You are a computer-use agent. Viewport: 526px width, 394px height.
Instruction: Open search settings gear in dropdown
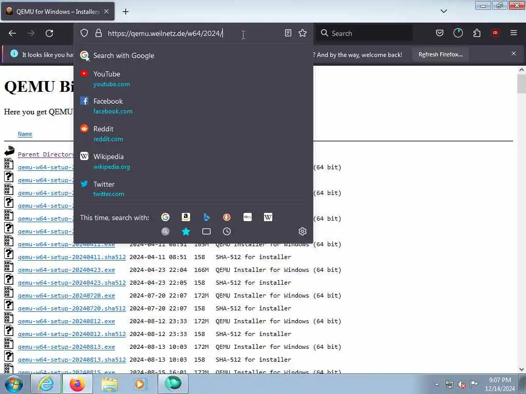coord(303,231)
